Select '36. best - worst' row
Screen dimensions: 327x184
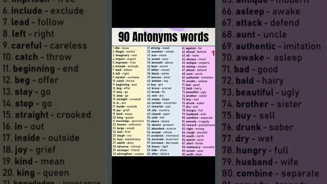click(157, 66)
